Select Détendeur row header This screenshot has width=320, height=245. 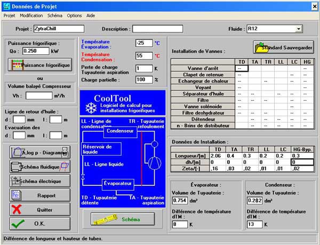(x=203, y=119)
